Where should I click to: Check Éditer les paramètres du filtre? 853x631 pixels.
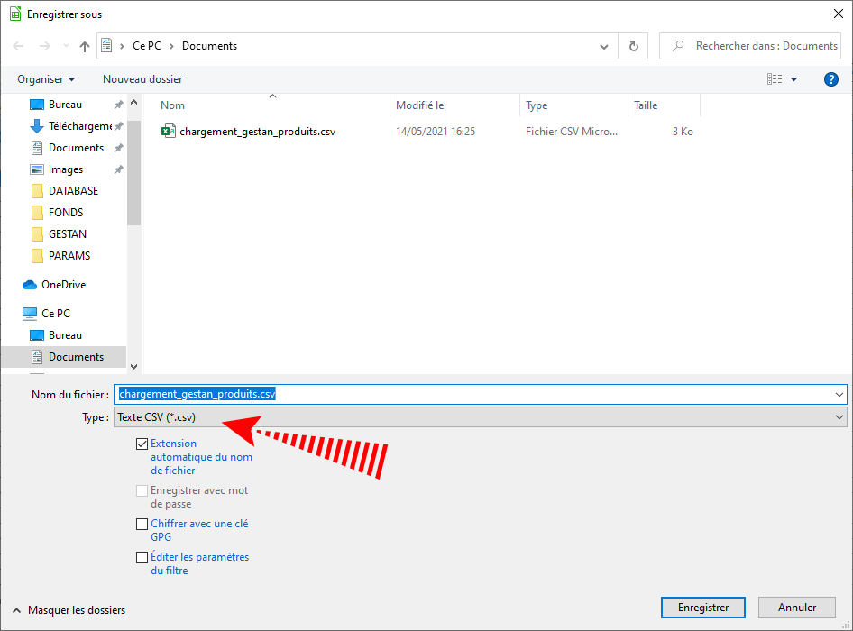142,557
